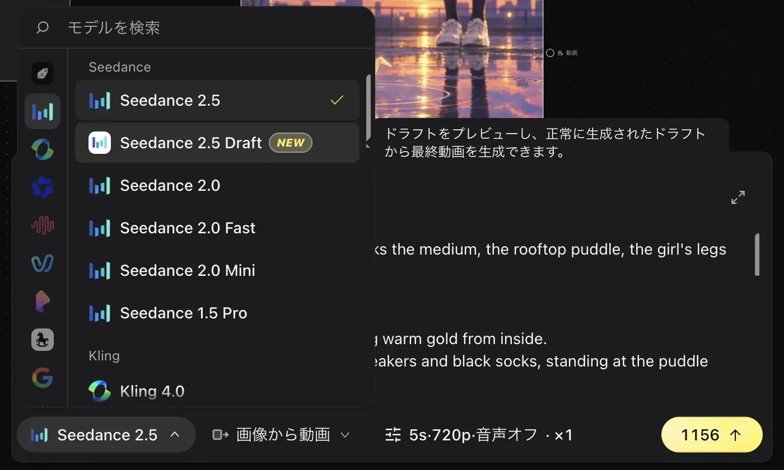Image resolution: width=784 pixels, height=470 pixels.
Task: Choose Seedance 2.0 model
Action: 217,185
